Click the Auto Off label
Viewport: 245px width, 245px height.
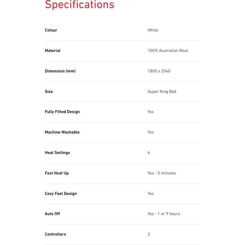point(52,214)
